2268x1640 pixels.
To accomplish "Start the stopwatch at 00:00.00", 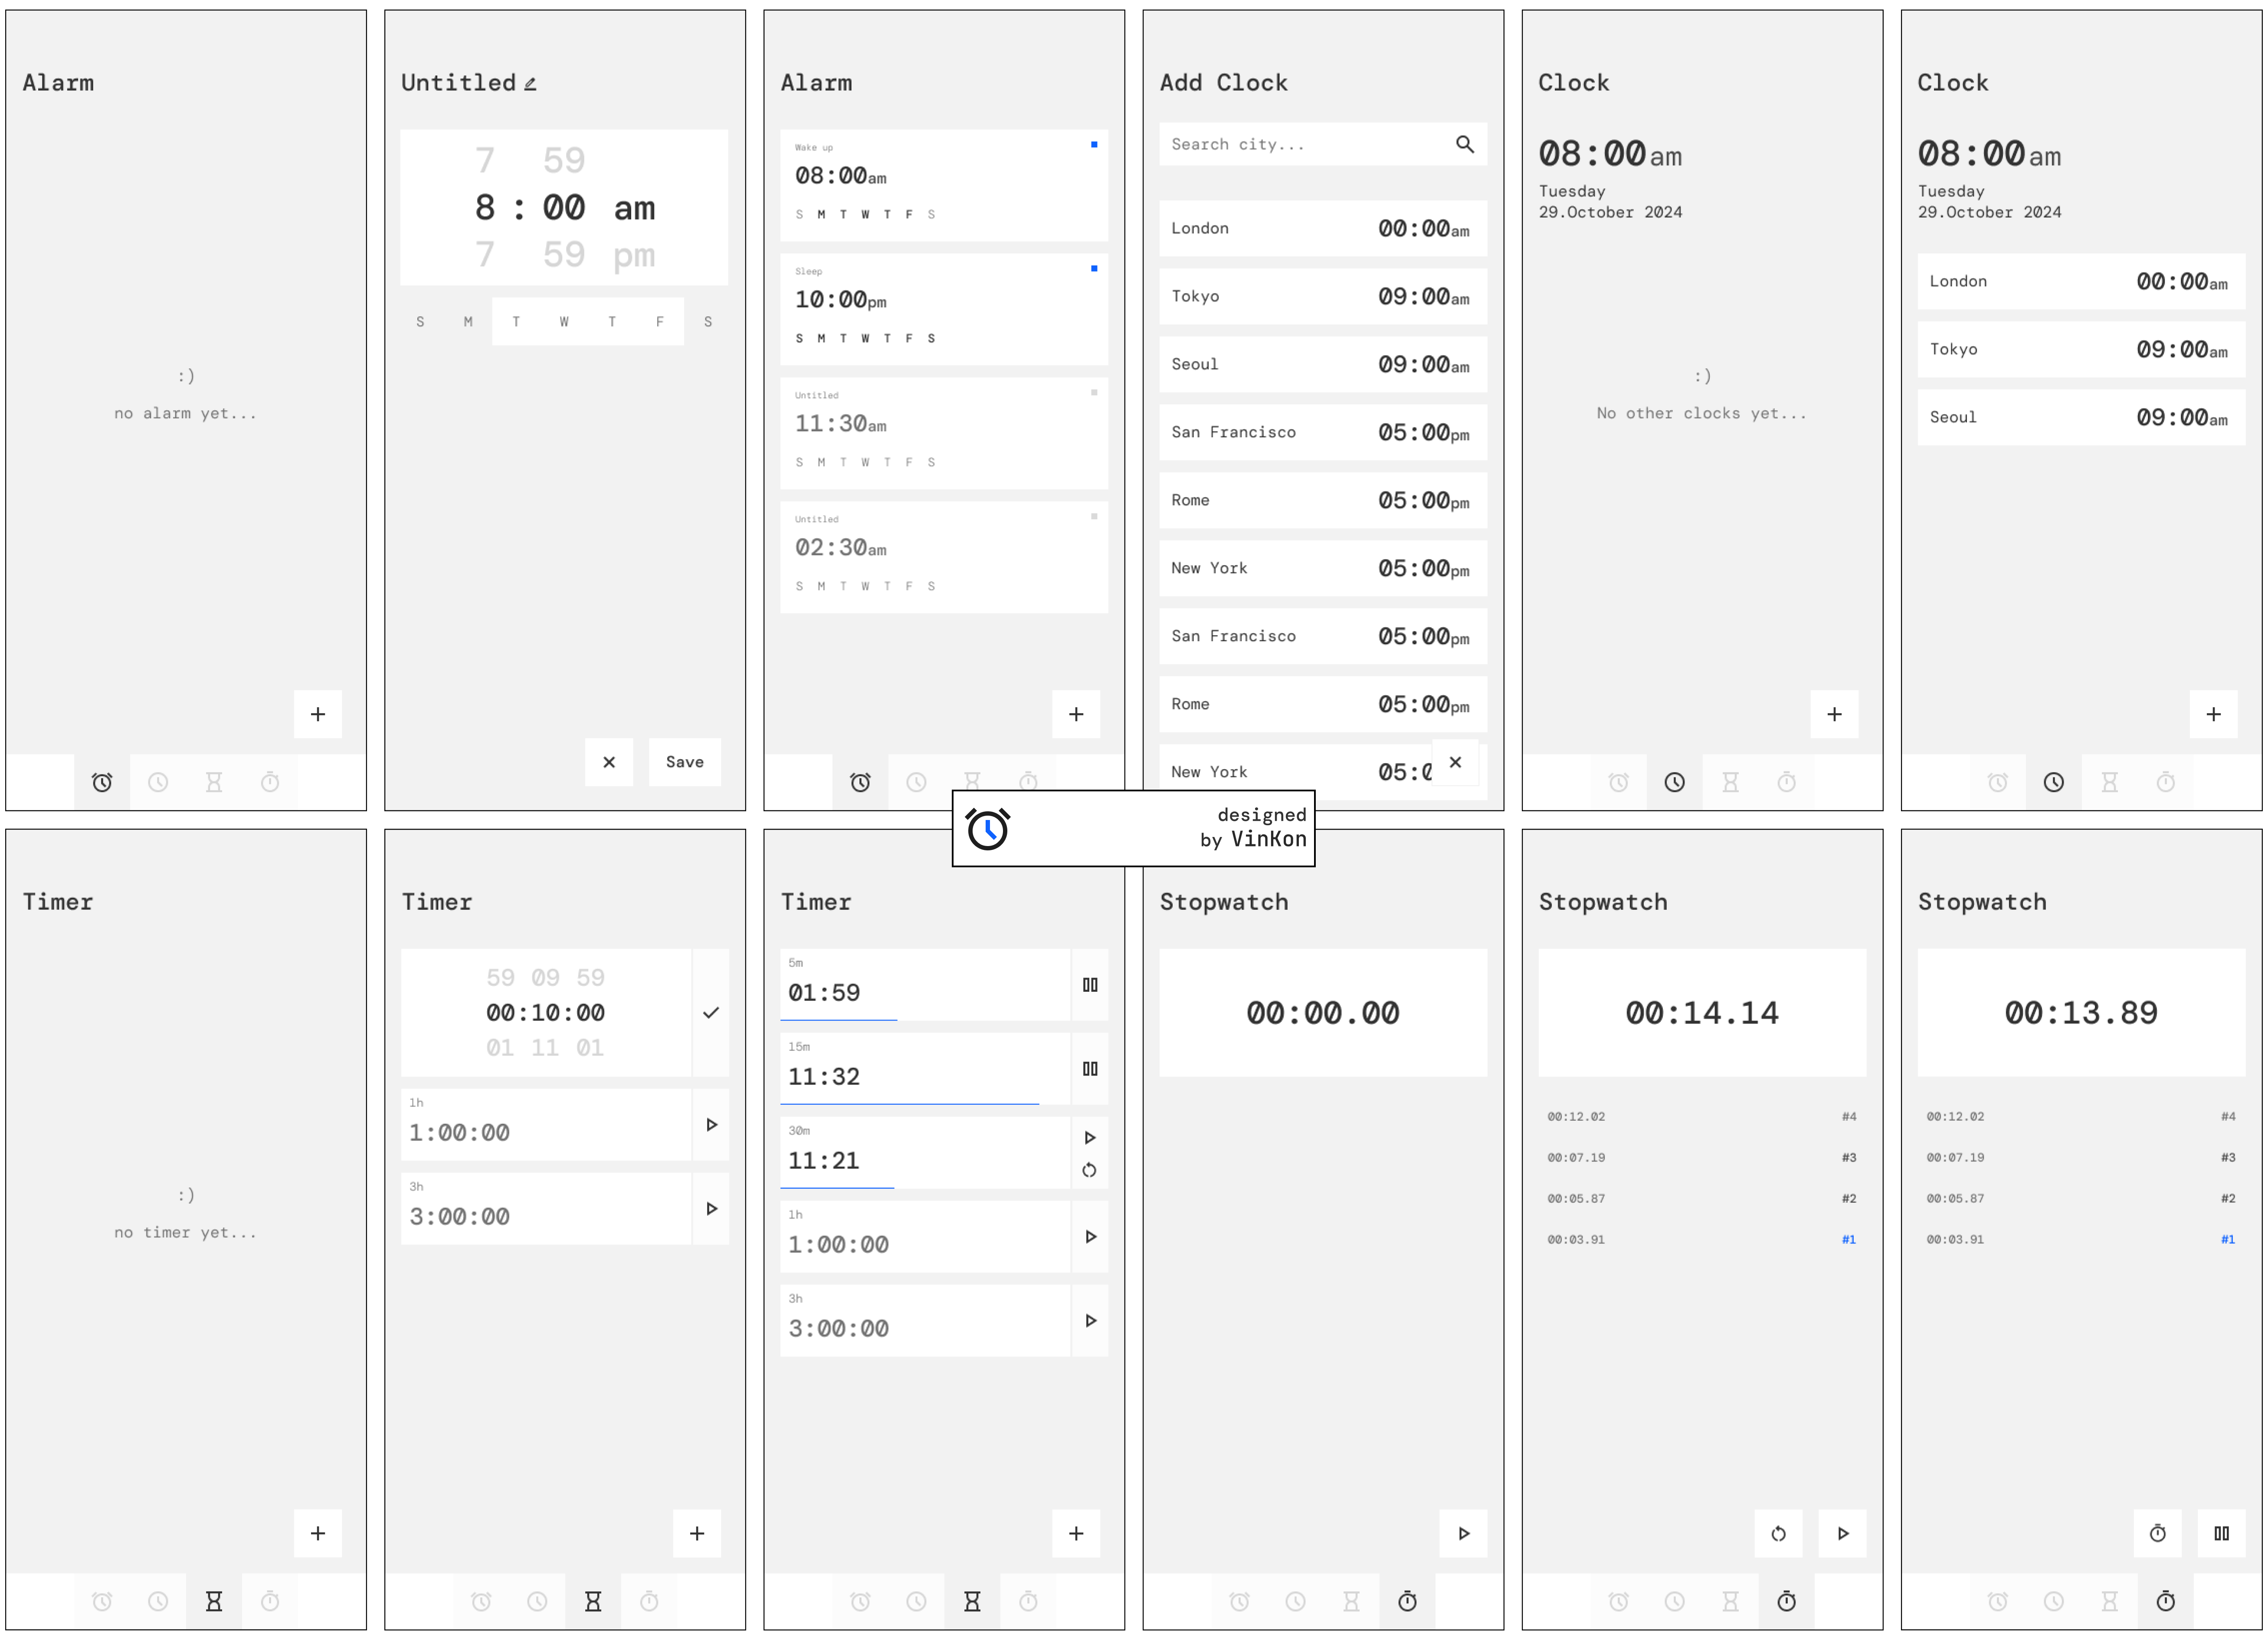I will pyautogui.click(x=1463, y=1532).
